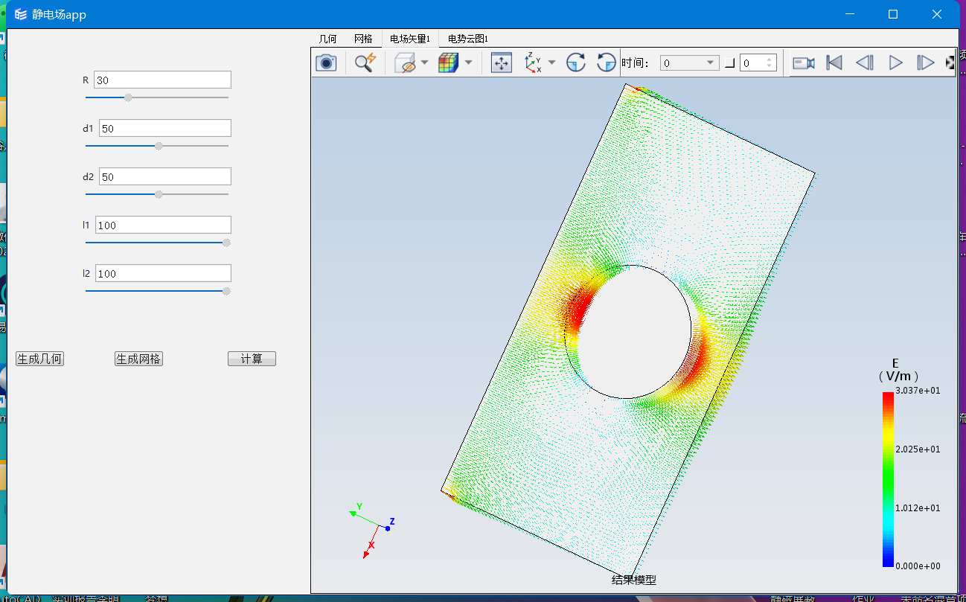Increase the time step spinner value
The width and height of the screenshot is (966, 602).
[770, 60]
